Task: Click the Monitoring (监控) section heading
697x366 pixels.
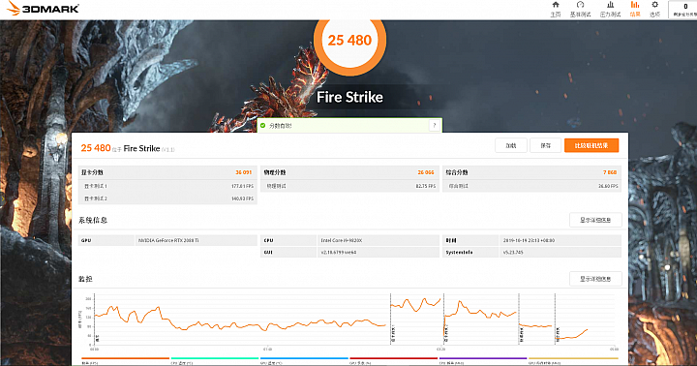Action: pos(85,279)
